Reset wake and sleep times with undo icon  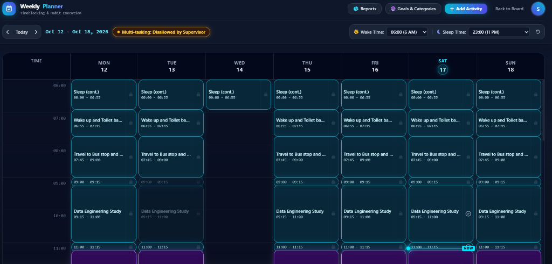pyautogui.click(x=537, y=32)
